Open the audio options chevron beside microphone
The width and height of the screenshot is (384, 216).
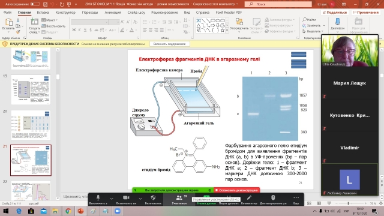(112, 199)
